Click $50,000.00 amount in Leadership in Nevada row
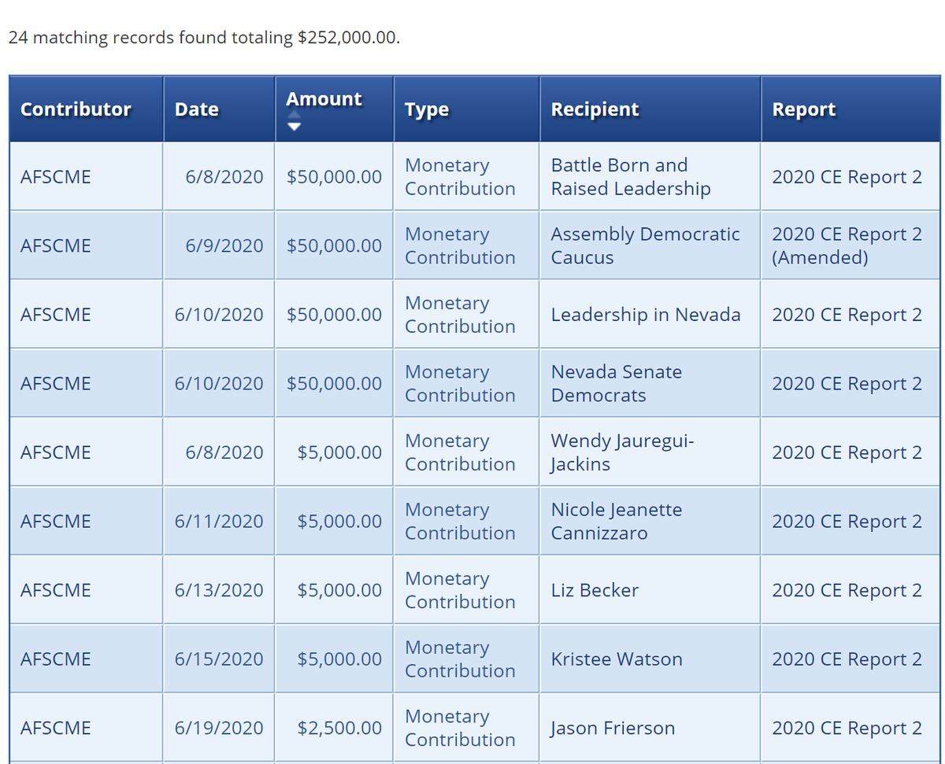Viewport: 945px width, 764px height. (x=334, y=315)
